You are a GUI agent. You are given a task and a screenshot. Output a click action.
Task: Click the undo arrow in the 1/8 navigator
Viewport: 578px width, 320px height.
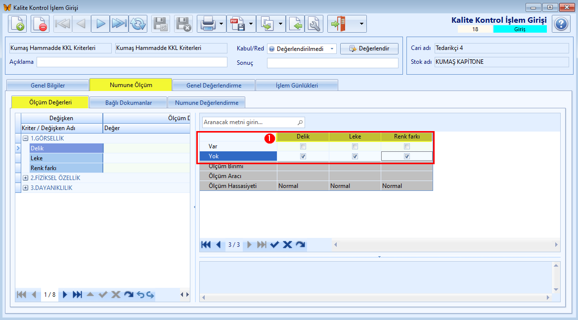[140, 295]
